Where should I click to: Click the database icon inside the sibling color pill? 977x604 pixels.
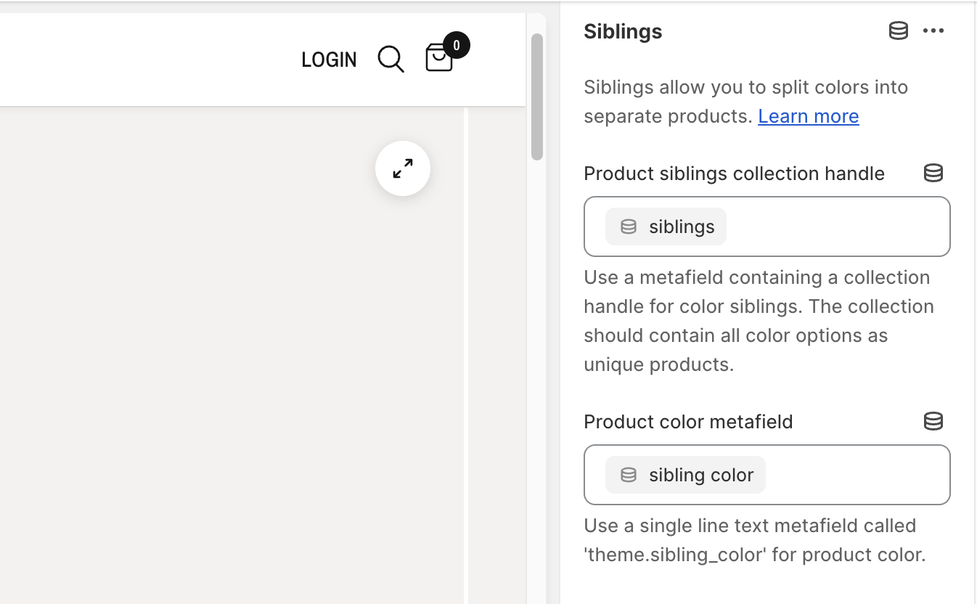627,475
